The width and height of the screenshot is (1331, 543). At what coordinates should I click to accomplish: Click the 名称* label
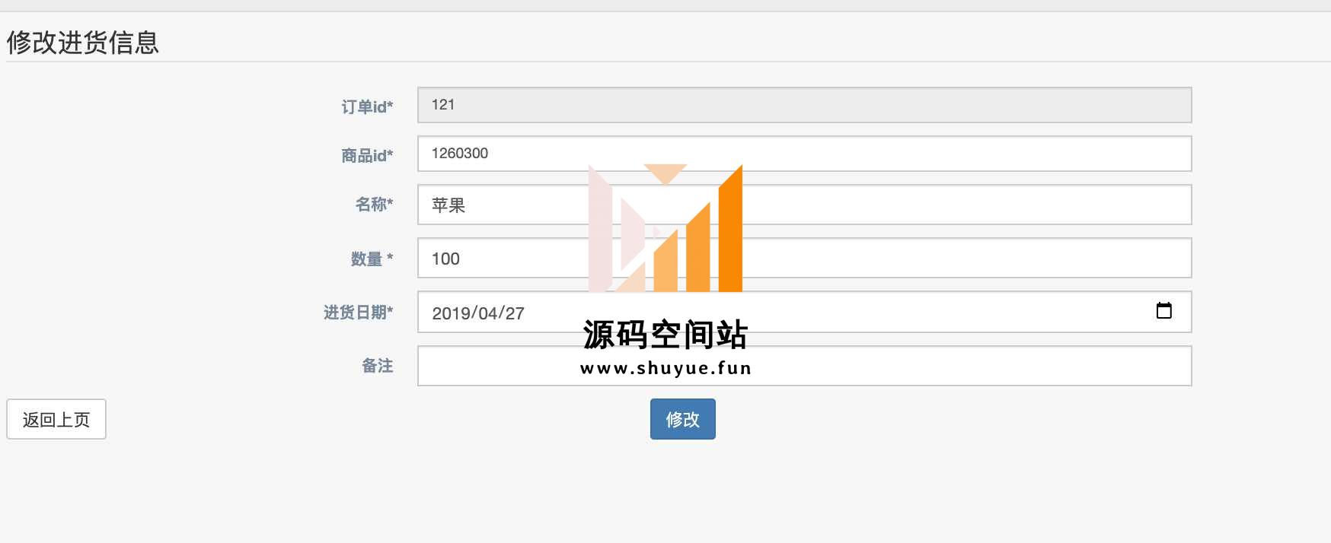click(374, 204)
